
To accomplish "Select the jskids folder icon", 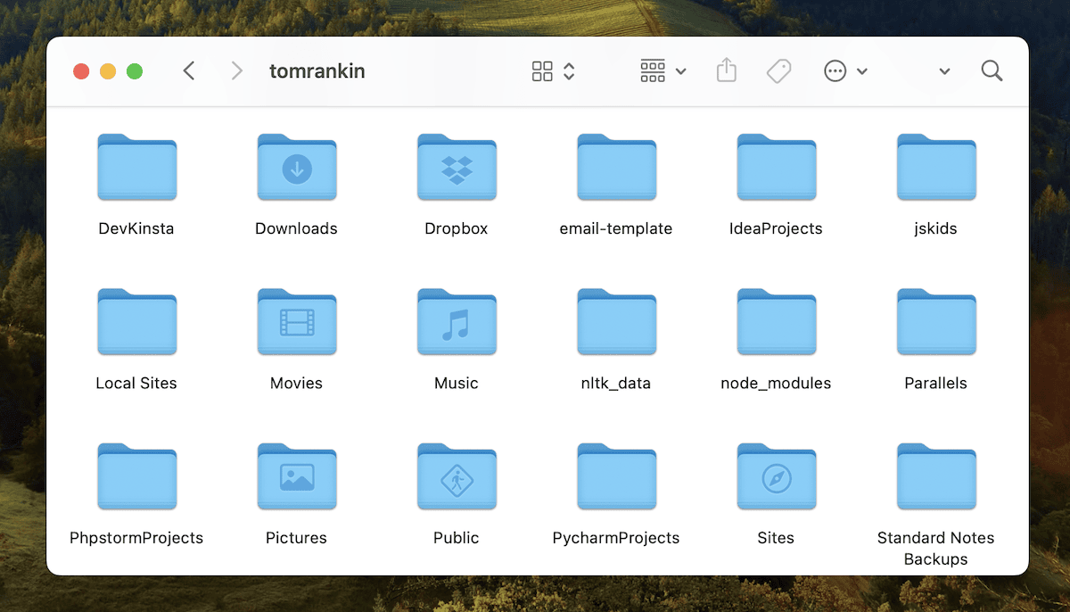I will pos(936,167).
